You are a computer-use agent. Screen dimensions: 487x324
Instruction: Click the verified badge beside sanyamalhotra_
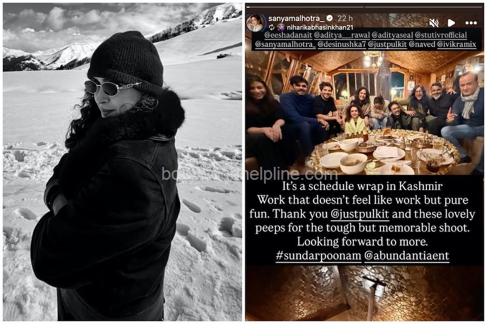(x=330, y=18)
